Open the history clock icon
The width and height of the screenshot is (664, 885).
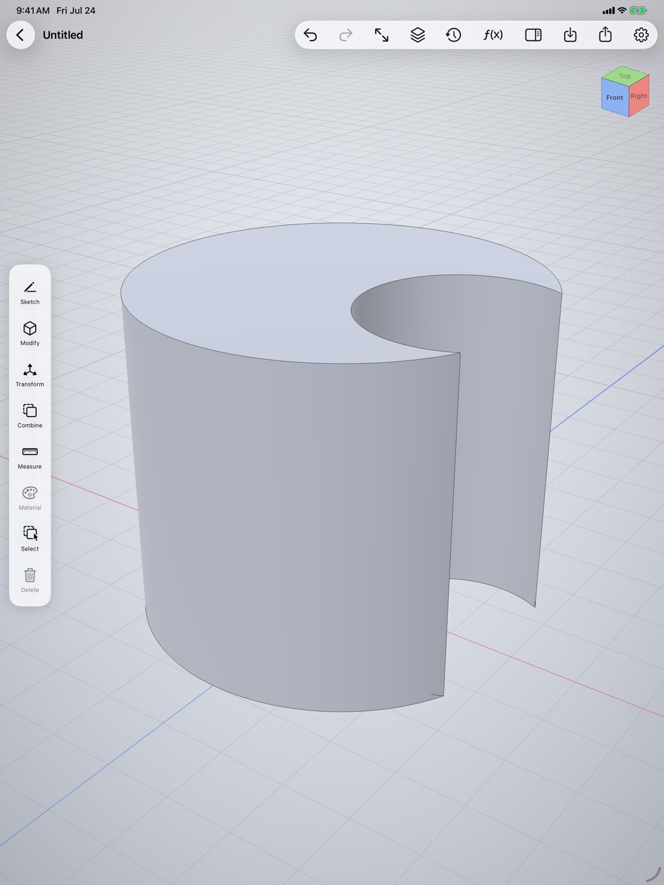tap(453, 35)
